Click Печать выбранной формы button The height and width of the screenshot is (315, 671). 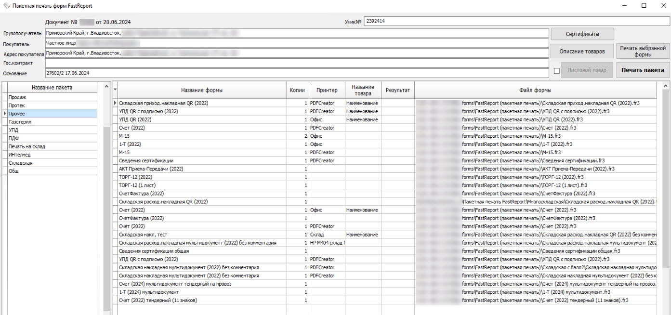point(643,51)
